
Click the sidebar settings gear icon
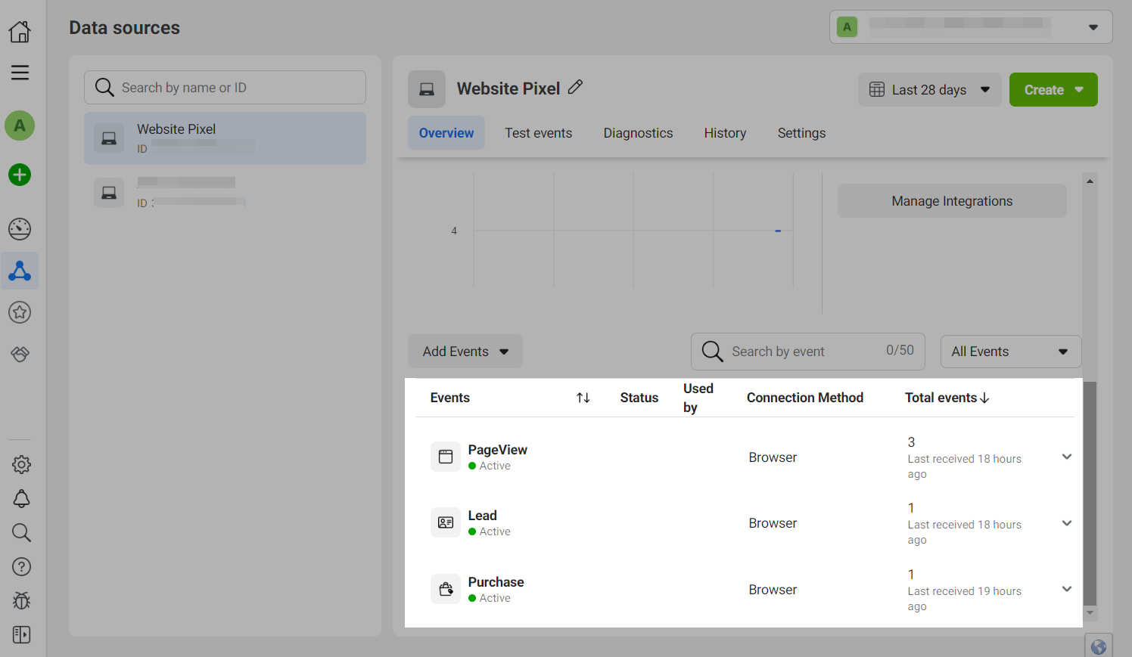(x=21, y=464)
